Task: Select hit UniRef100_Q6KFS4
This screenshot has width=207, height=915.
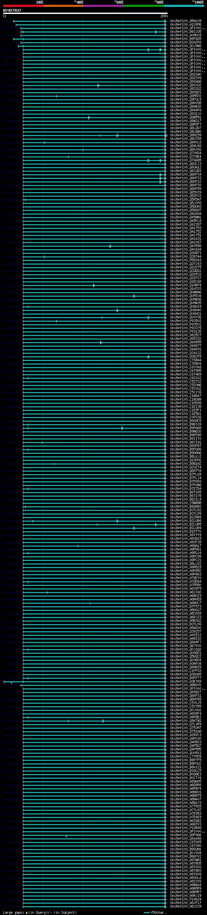Action: tap(185, 174)
